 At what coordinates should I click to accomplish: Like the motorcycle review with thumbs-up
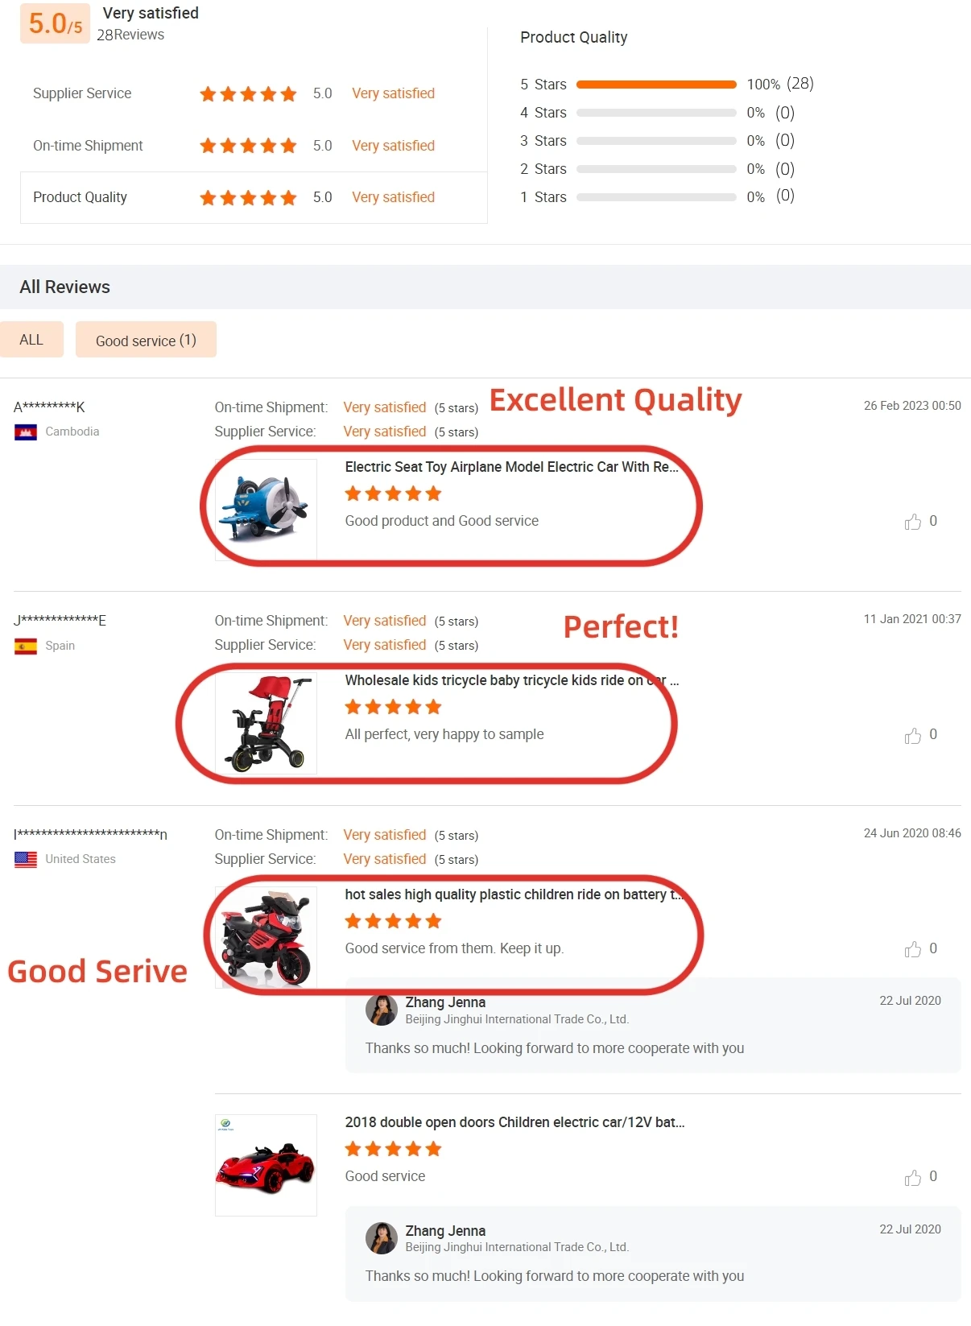click(912, 949)
